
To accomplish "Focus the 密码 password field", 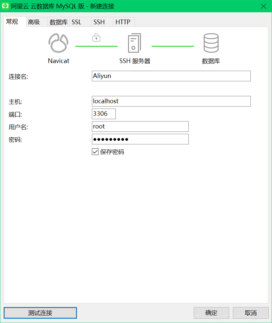I will [140, 139].
